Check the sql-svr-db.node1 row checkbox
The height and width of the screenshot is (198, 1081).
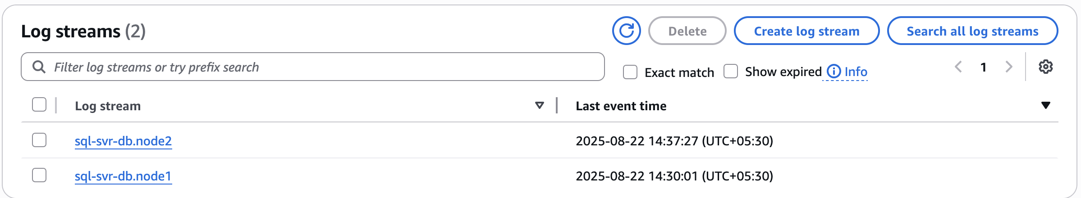click(39, 175)
